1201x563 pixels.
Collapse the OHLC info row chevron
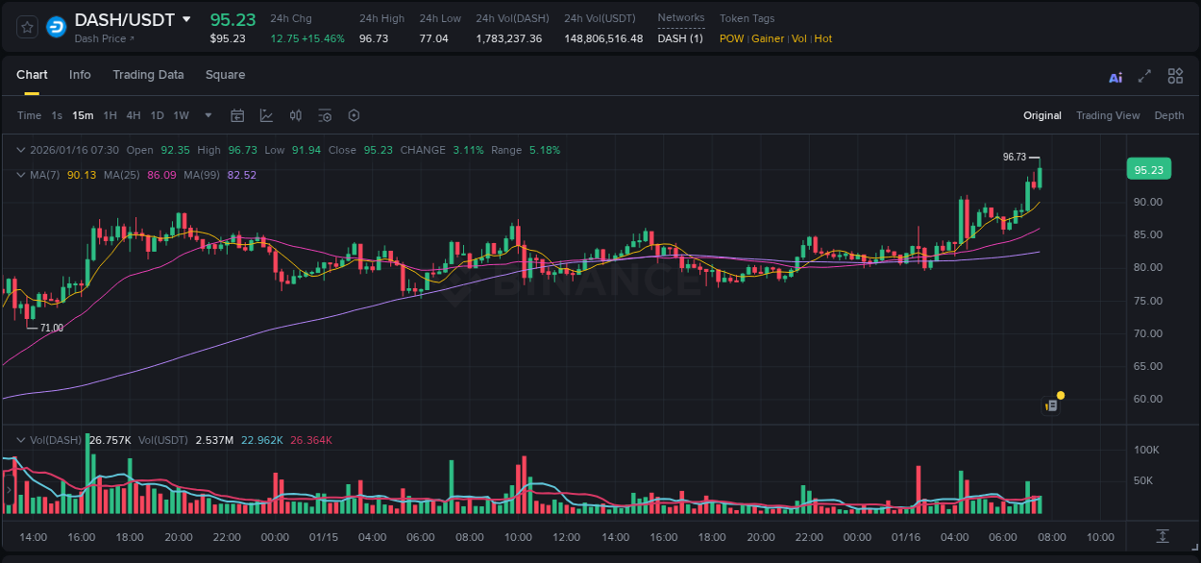[x=19, y=150]
